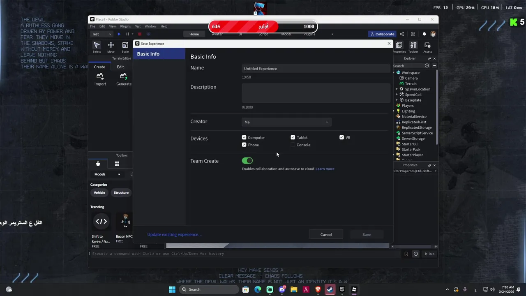The image size is (526, 296).
Task: Open the Properties panel icon in the toolbar
Action: pos(399,45)
